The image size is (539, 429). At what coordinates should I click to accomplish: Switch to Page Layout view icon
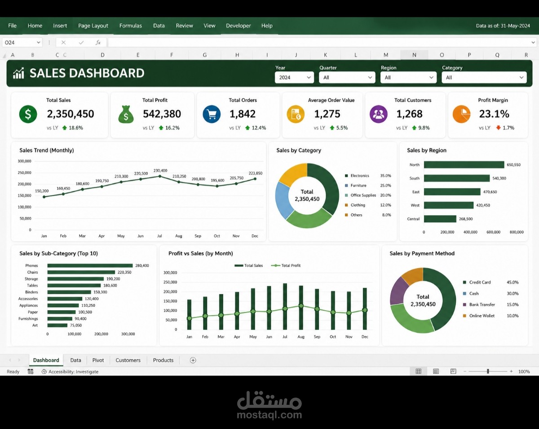click(x=436, y=371)
